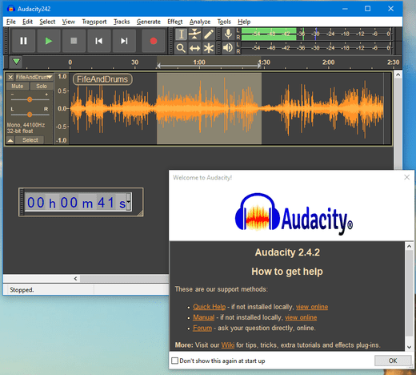
Task: Open the Analyze menu
Action: click(200, 22)
